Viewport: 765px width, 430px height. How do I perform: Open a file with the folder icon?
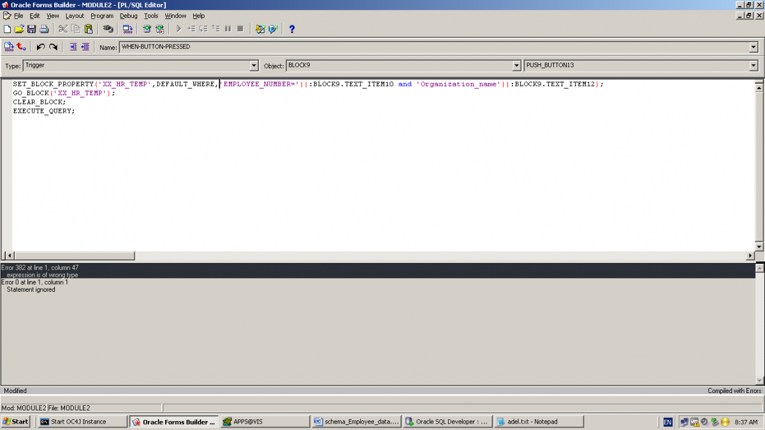pos(19,29)
